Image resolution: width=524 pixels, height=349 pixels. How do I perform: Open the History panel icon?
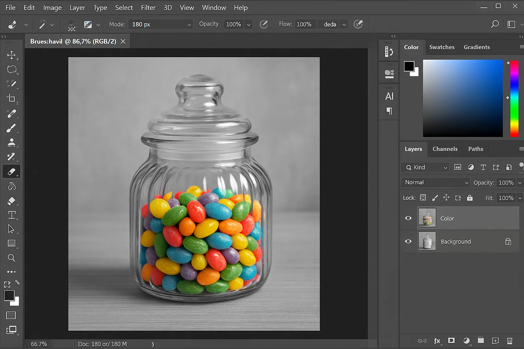tap(389, 51)
